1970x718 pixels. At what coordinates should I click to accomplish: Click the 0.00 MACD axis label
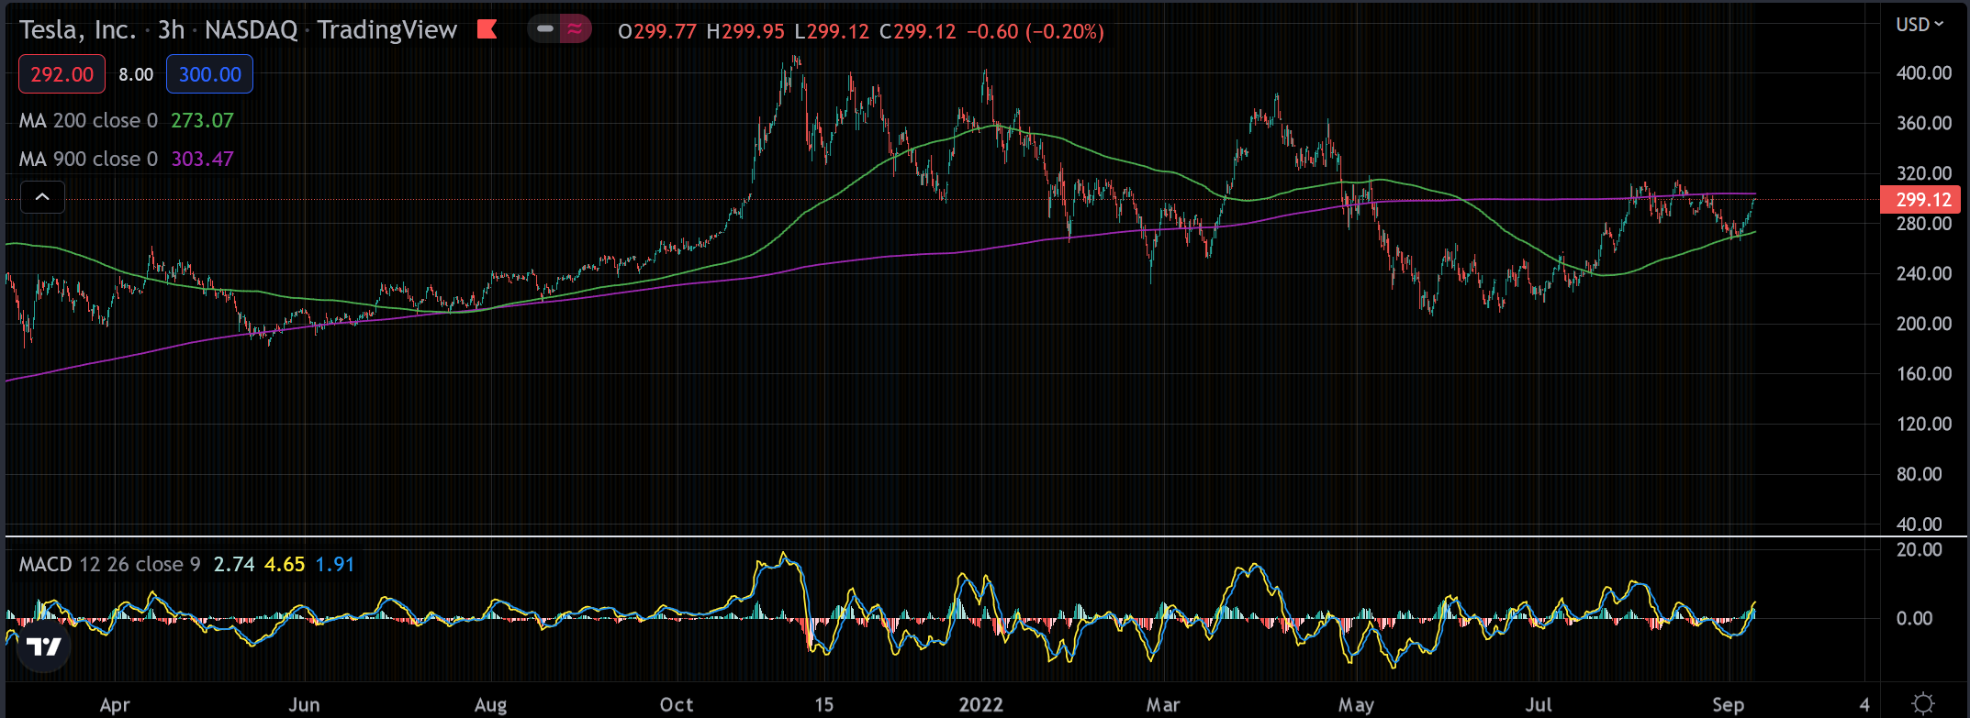[1914, 618]
